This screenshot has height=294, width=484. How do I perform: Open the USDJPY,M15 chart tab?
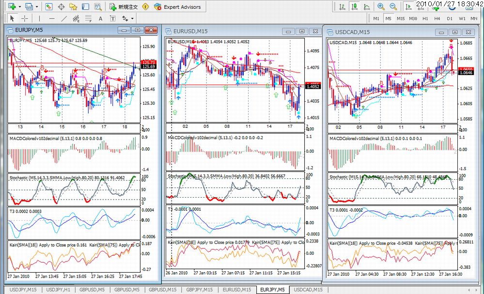pos(23,290)
